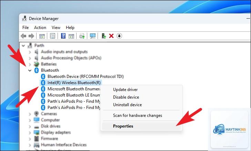This screenshot has height=151, width=251.
Task: Click the red X Uninstall device icon
Action: 111,36
